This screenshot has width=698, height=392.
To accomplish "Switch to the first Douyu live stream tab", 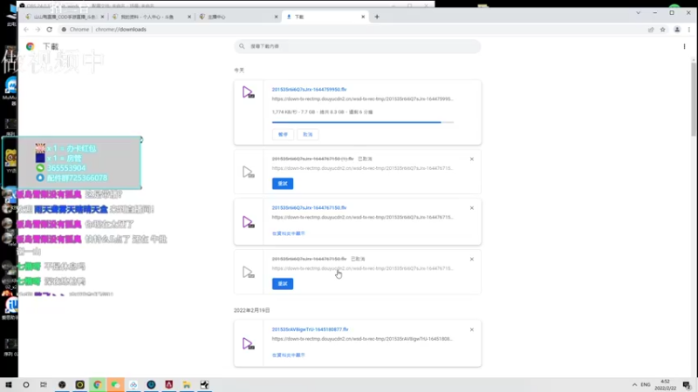I will [x=65, y=17].
